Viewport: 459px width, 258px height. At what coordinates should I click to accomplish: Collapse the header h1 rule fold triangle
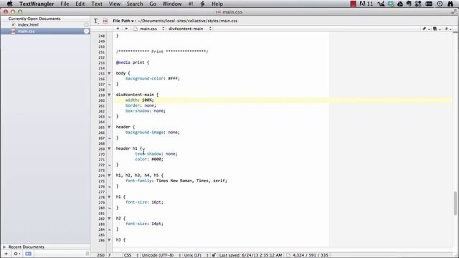(109, 148)
